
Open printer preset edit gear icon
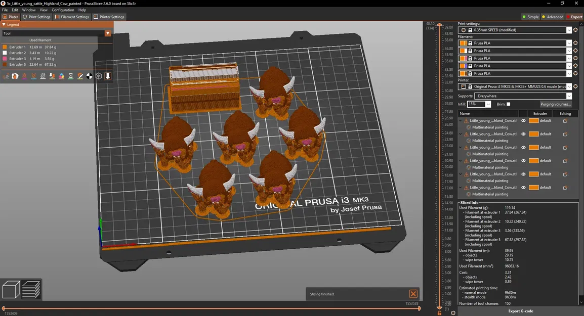(575, 86)
